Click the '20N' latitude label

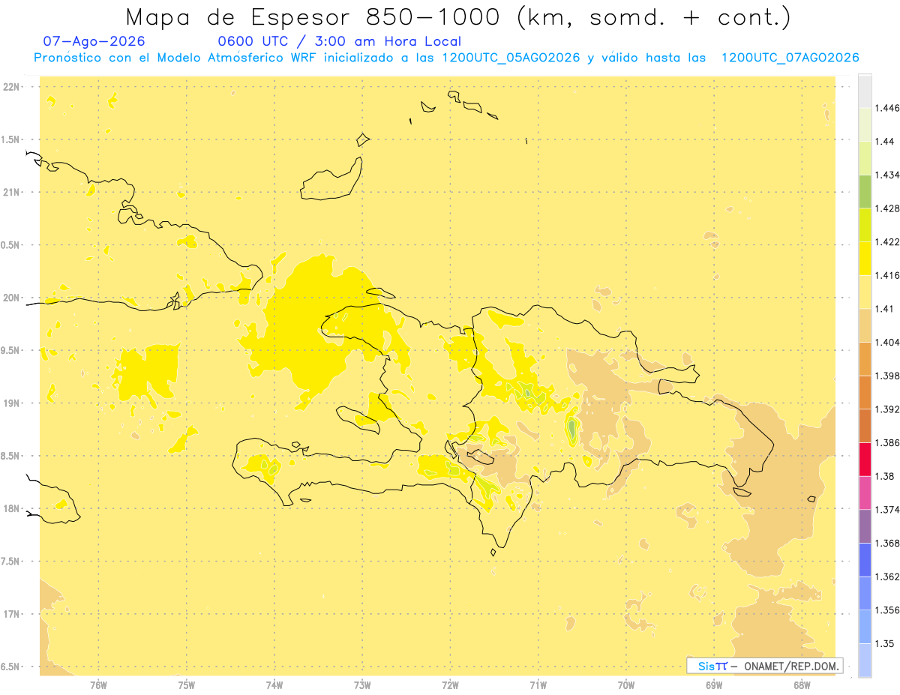[13, 298]
